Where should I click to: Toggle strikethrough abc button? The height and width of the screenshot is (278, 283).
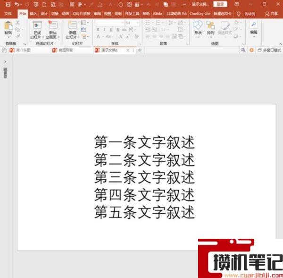coord(124,30)
